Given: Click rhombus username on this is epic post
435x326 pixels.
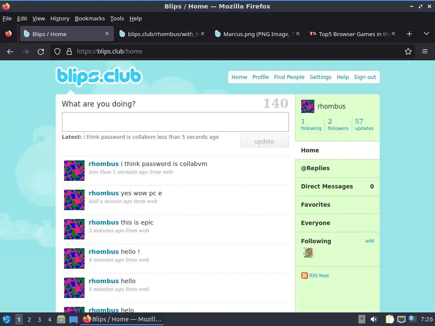Looking at the screenshot, I should (x=104, y=222).
